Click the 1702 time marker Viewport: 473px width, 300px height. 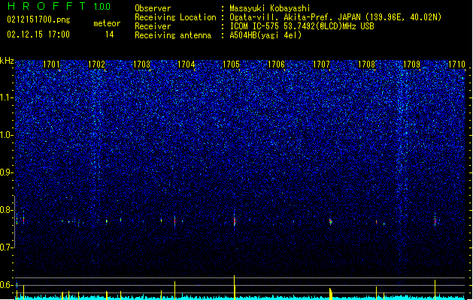point(96,64)
